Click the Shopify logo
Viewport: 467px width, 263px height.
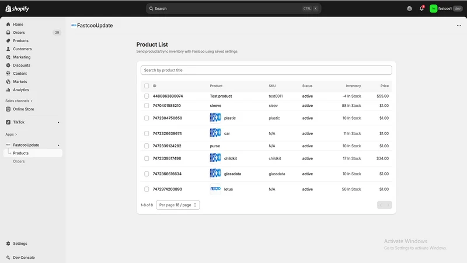click(x=17, y=9)
